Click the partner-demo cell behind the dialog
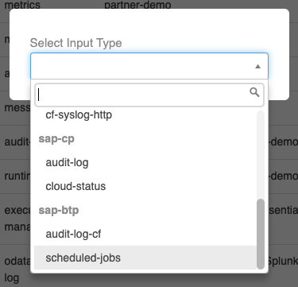Viewport: 298px width, 287px height. pos(137,5)
